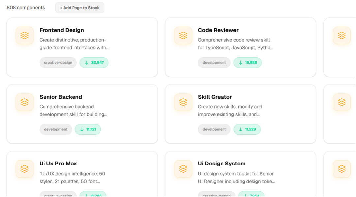The width and height of the screenshot is (356, 197).
Task: Click the development tag on Senior Backend
Action: [56, 129]
